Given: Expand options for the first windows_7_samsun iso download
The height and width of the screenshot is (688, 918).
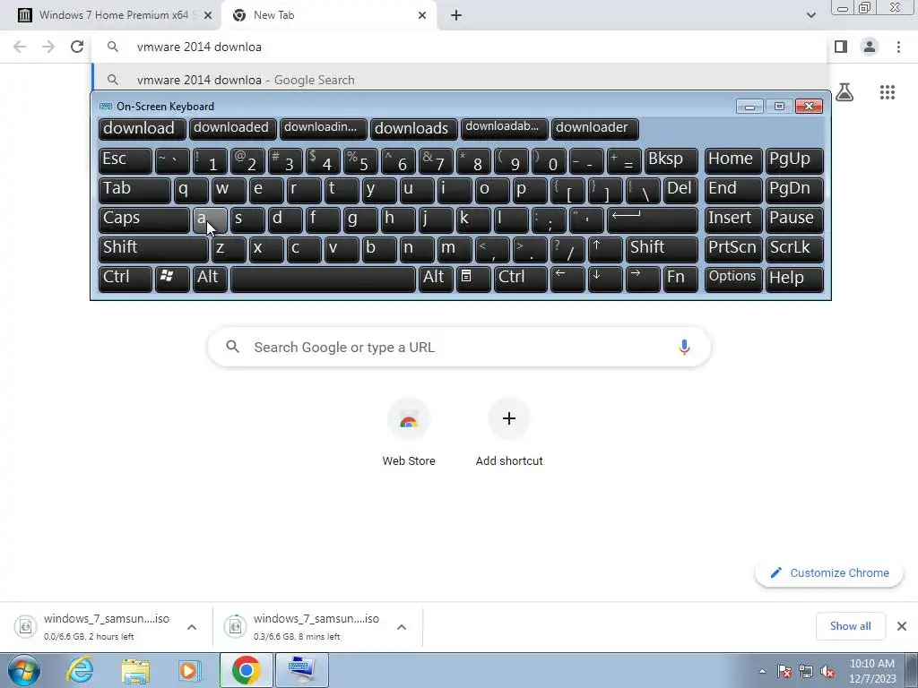Looking at the screenshot, I should coord(192,627).
